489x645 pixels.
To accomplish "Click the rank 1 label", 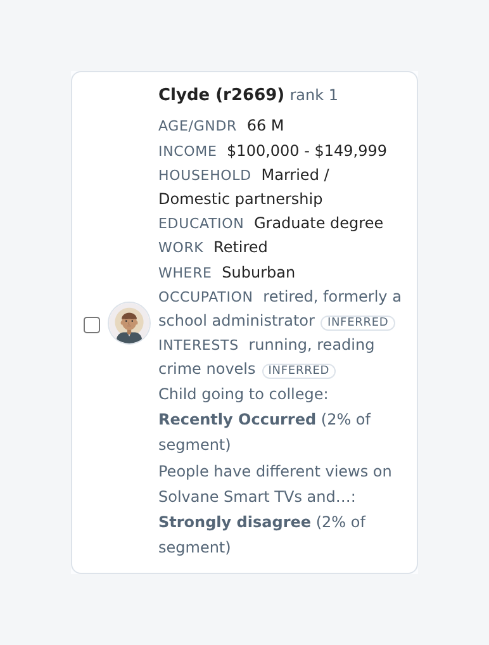I will [x=314, y=95].
